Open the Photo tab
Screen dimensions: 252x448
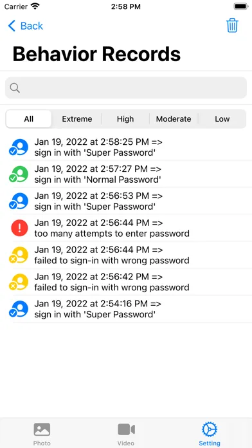point(42,434)
